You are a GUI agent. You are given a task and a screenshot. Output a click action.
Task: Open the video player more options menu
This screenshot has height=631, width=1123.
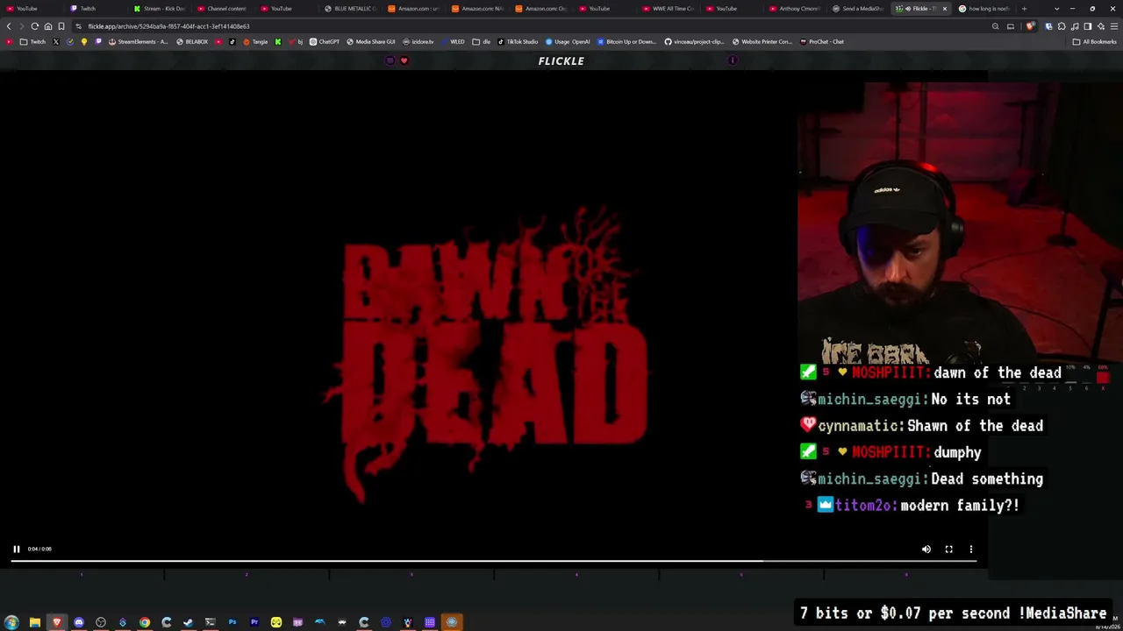coord(970,549)
